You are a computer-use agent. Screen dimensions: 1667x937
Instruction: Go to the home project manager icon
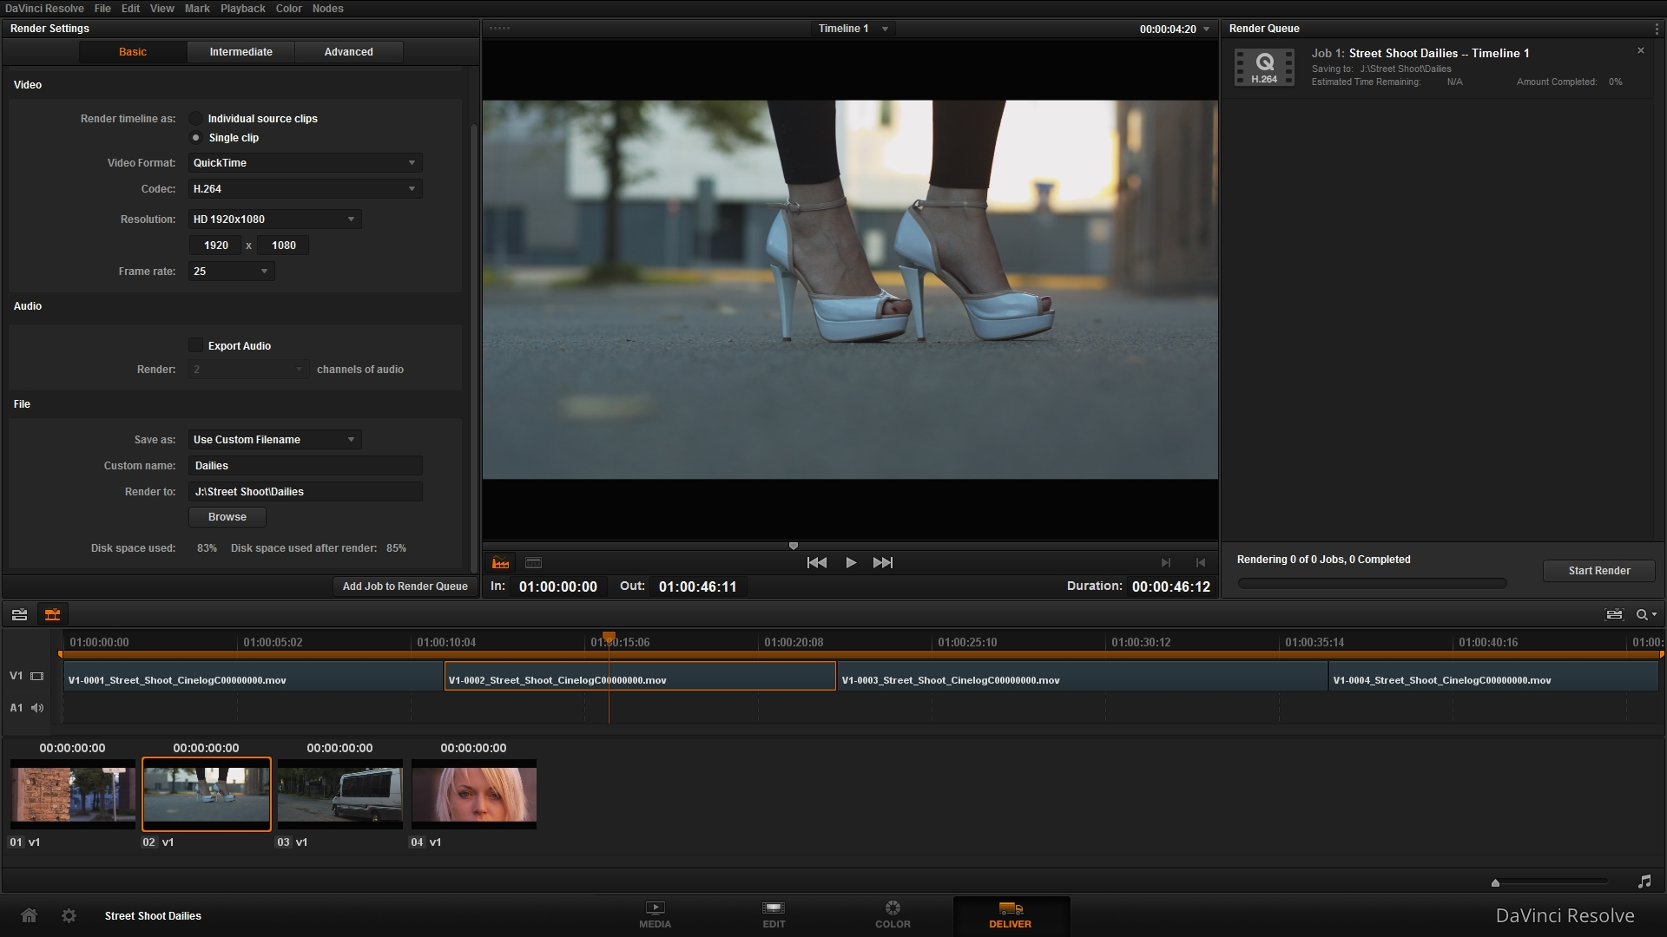29,915
